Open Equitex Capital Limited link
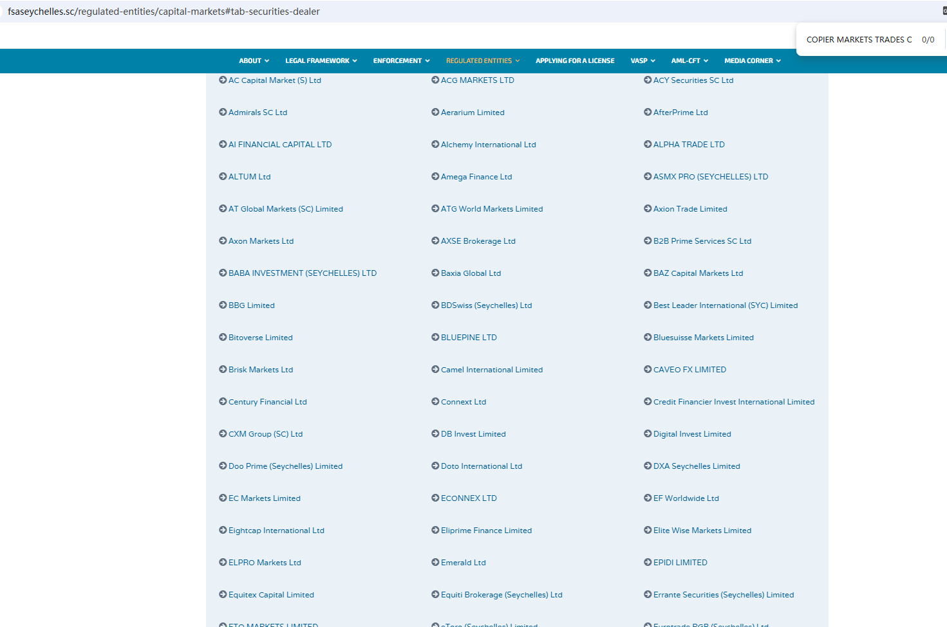Screen dimensions: 947x627 [x=271, y=595]
